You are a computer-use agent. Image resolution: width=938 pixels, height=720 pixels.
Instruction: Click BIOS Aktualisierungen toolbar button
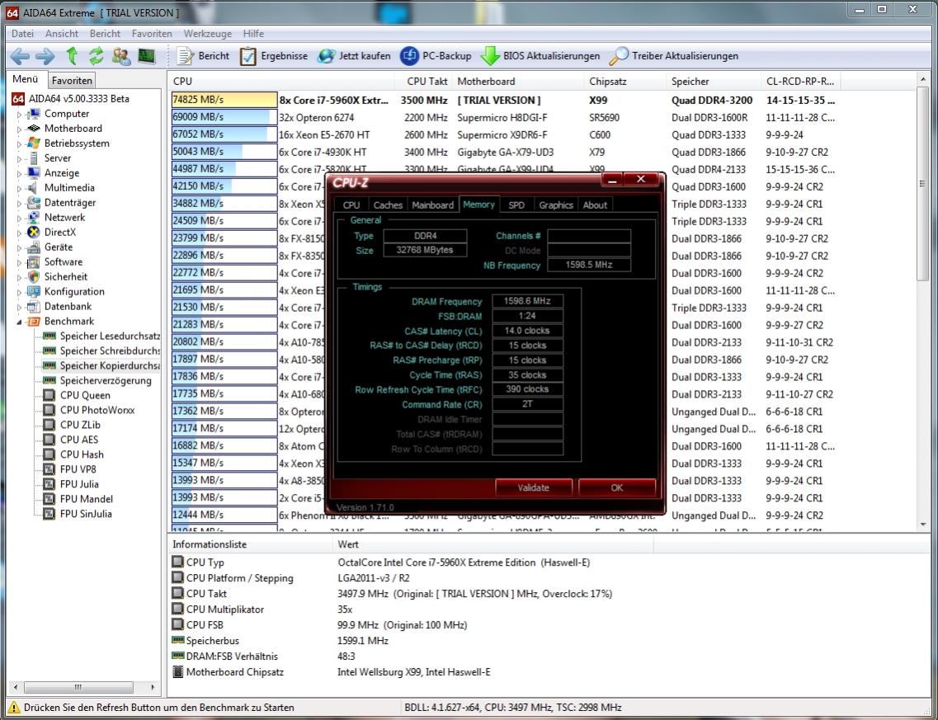(x=540, y=56)
